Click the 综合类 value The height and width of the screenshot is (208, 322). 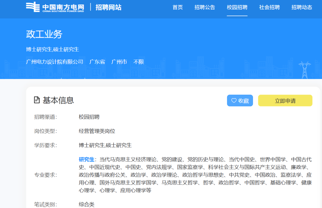click(87, 204)
